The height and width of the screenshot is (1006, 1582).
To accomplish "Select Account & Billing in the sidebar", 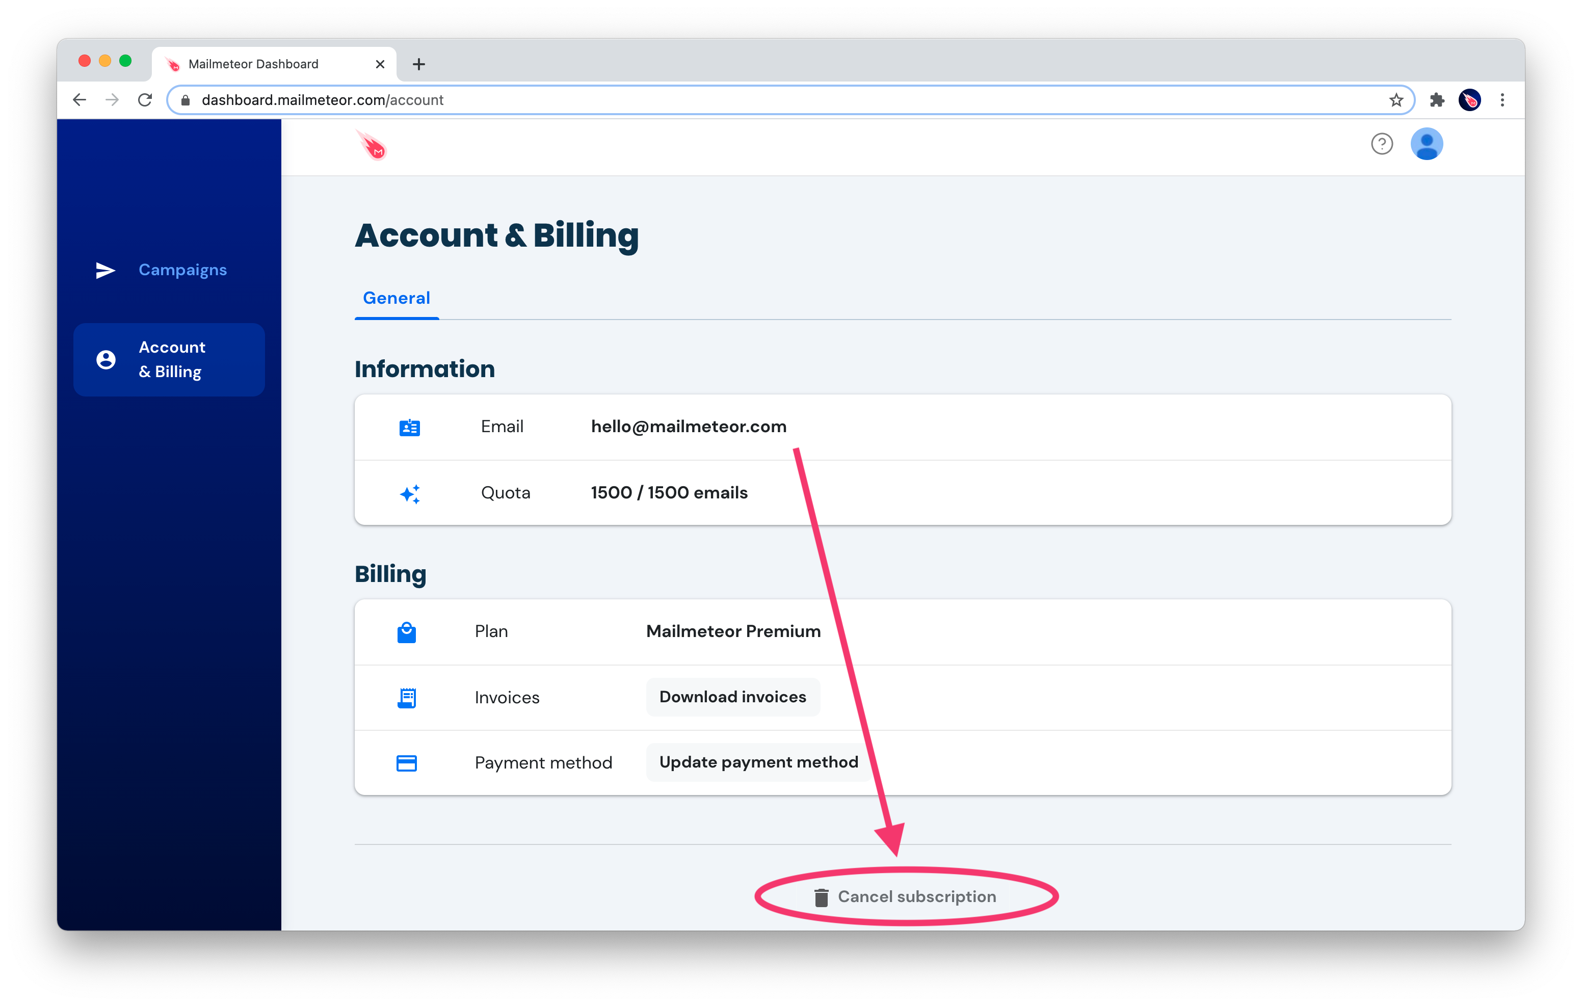I will 170,359.
